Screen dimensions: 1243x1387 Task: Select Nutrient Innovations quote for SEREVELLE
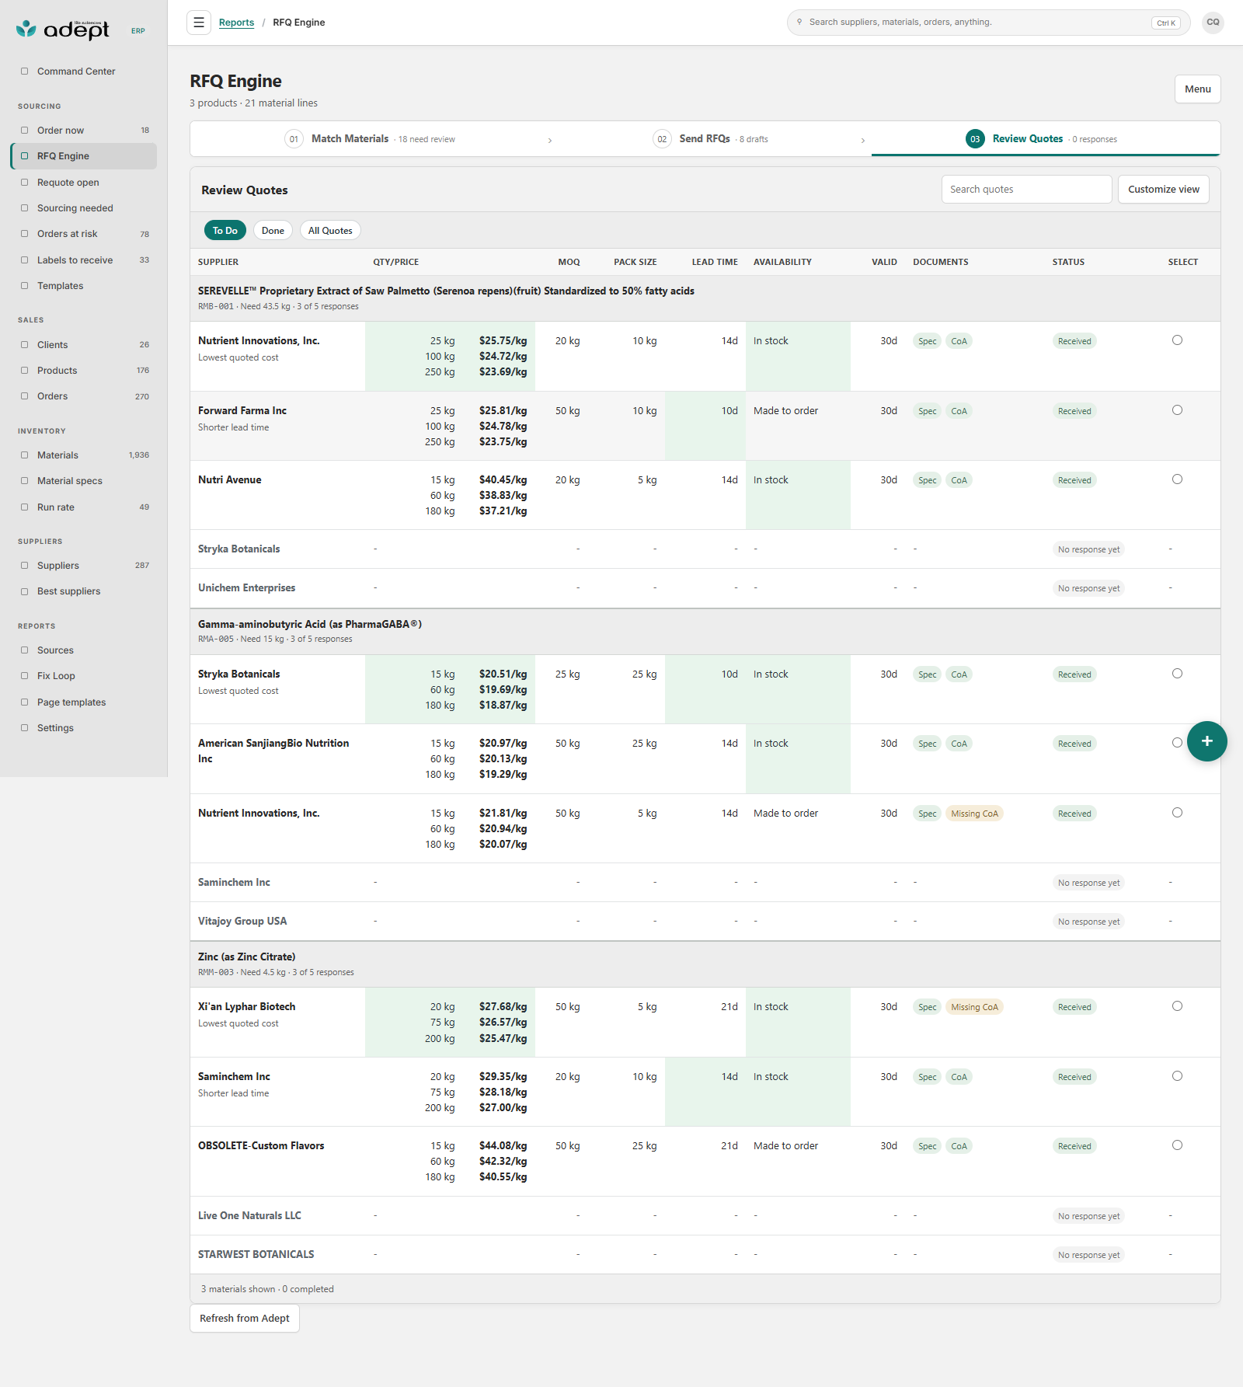coord(1177,340)
